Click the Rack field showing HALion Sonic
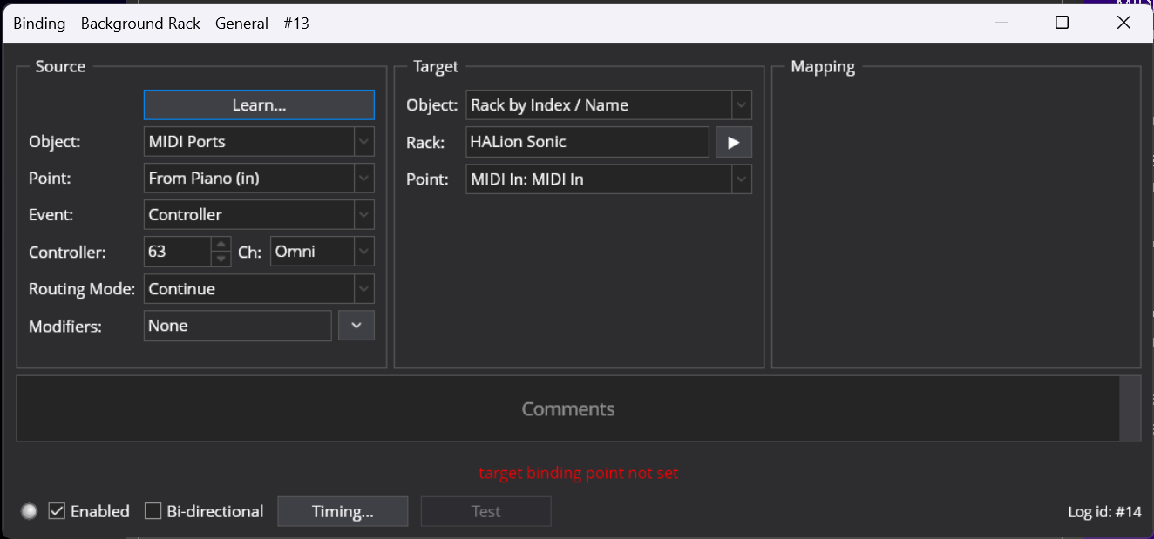1154x539 pixels. click(x=587, y=142)
